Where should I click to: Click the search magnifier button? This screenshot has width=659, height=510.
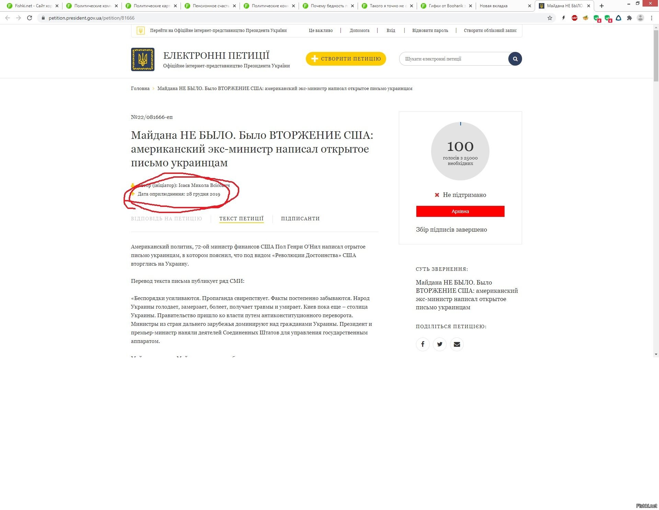coord(515,59)
